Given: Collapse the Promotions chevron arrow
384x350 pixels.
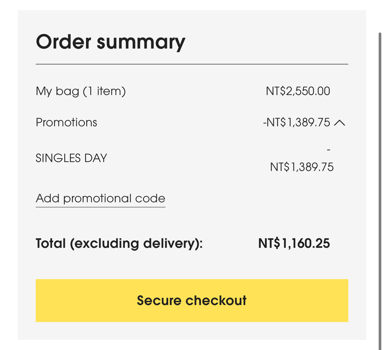Looking at the screenshot, I should [340, 122].
